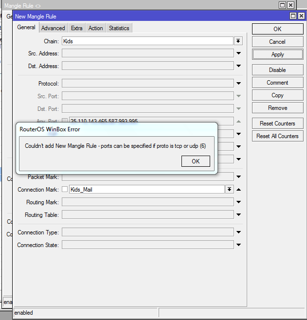Expand the Dst. Address field
The image size is (307, 320).
click(x=238, y=66)
